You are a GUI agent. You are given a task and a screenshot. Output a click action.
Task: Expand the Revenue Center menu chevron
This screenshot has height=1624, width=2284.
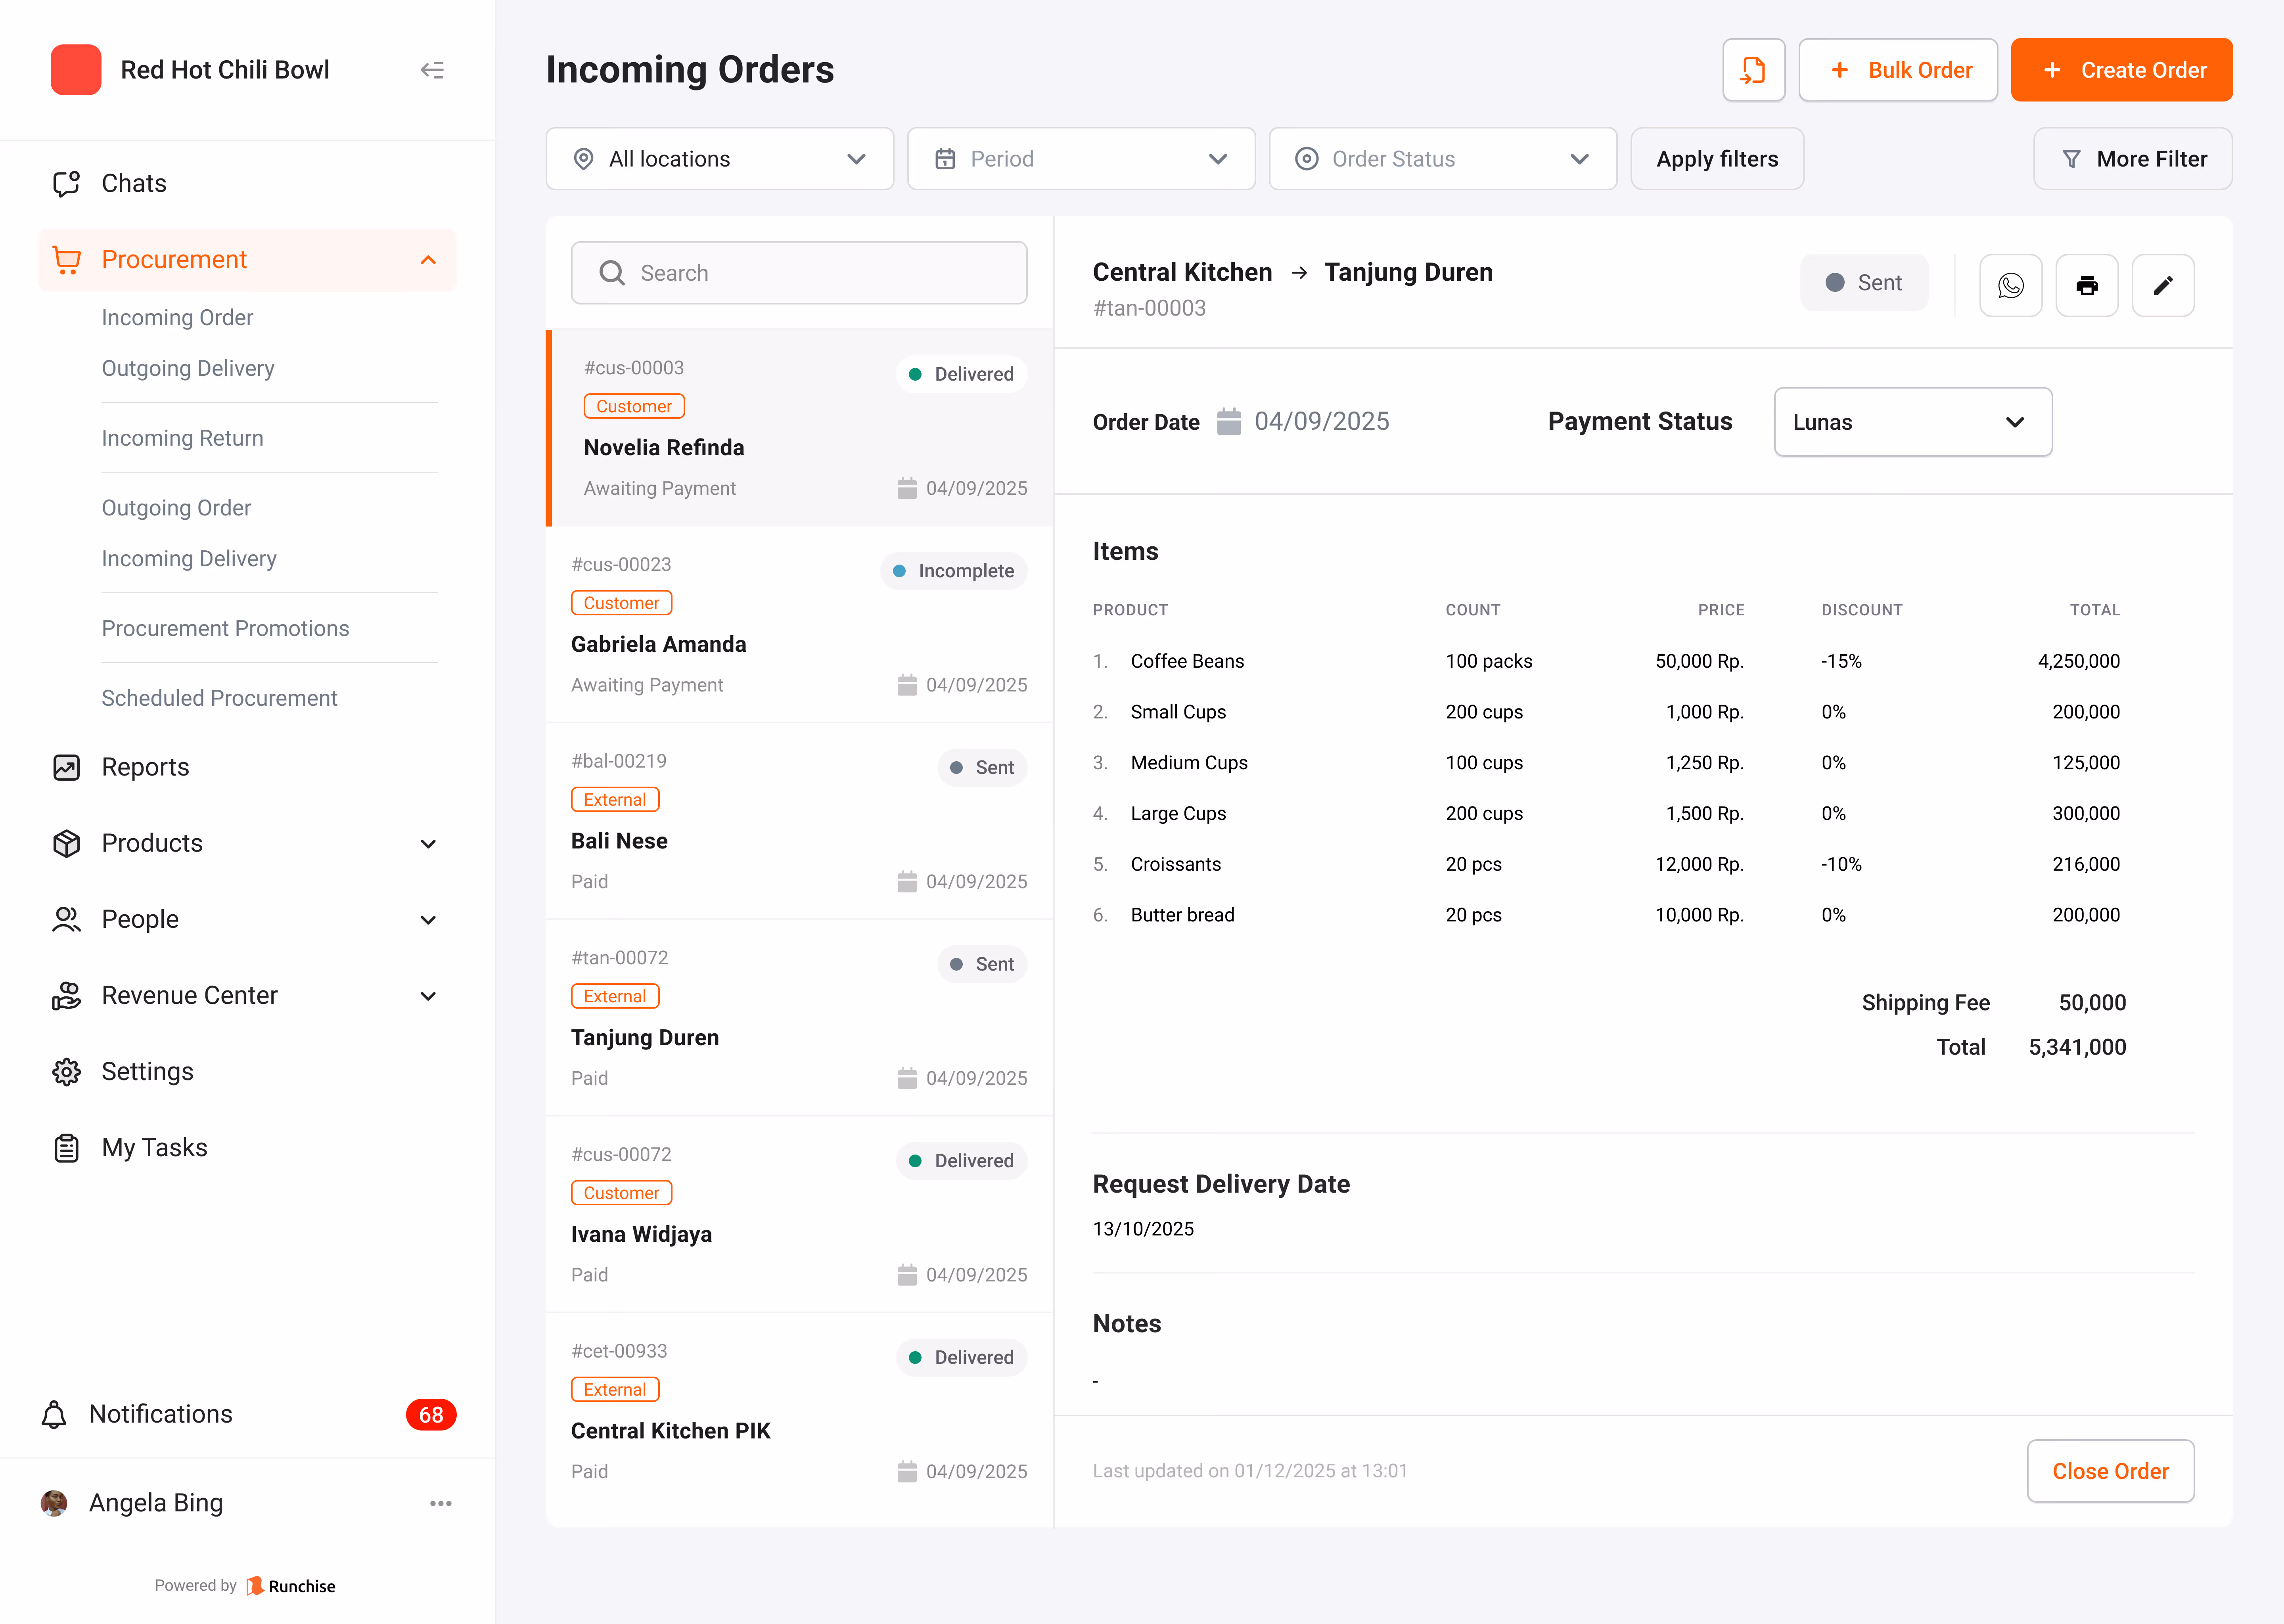428,996
